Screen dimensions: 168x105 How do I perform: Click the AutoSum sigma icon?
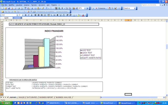(62, 8)
